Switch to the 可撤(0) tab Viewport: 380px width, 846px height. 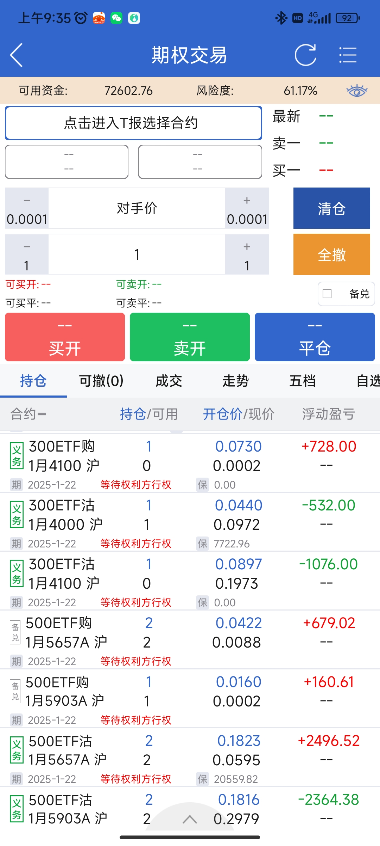(x=101, y=381)
